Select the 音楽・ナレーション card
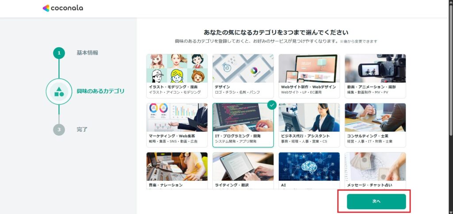The height and width of the screenshot is (214, 453). [177, 171]
